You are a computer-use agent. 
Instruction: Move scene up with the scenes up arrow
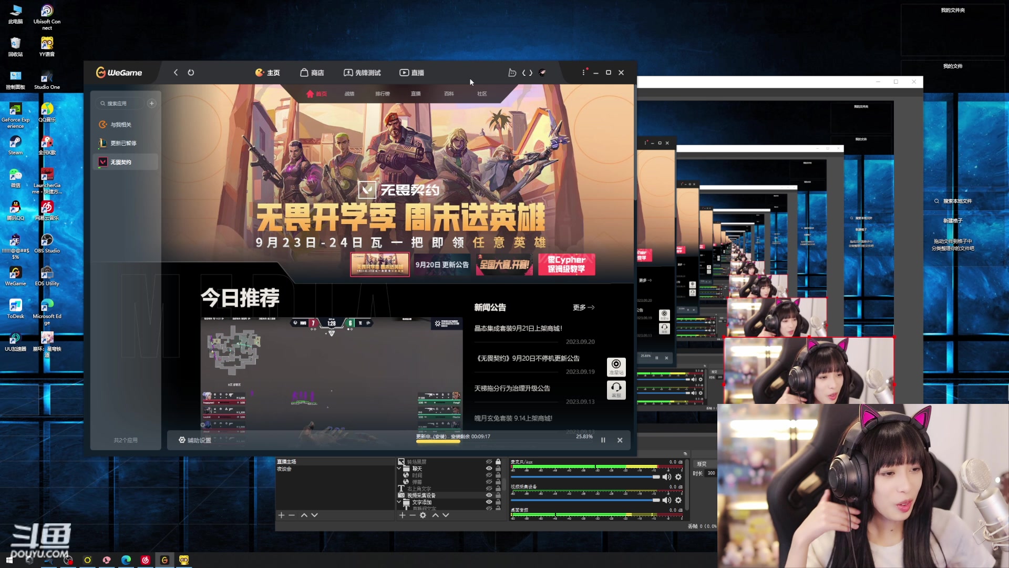point(304,515)
